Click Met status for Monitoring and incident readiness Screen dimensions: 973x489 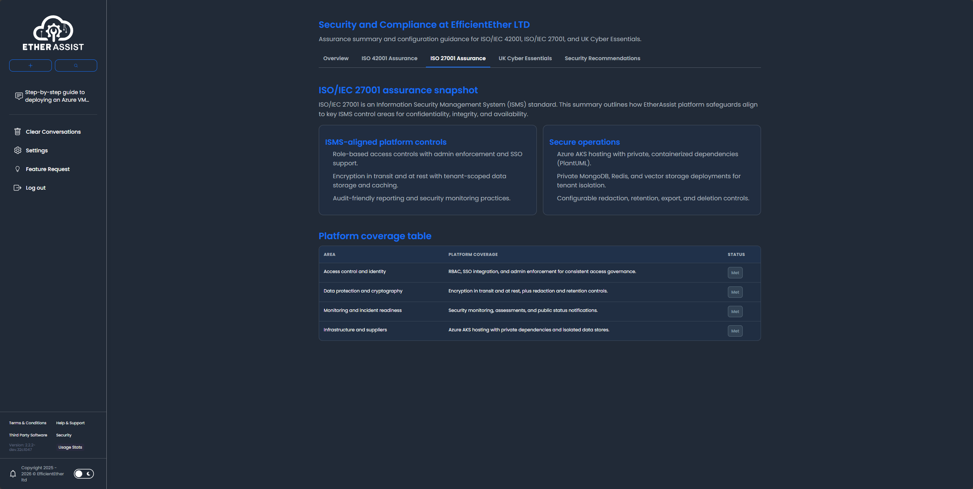pos(735,312)
